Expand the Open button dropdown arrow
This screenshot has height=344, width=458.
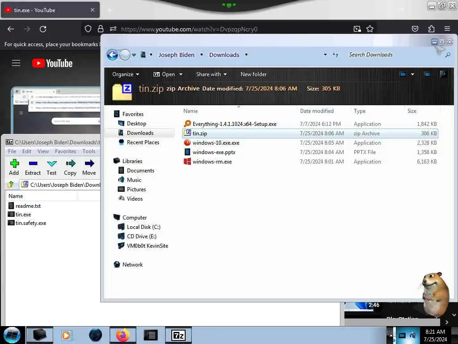point(181,74)
